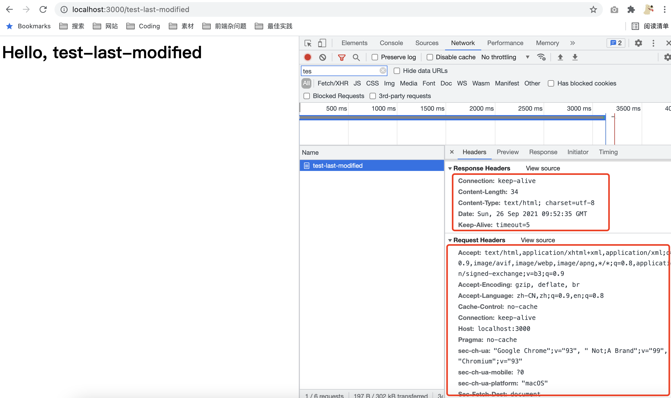Screen dimensions: 671x398
Task: Check the Disable cache option
Action: tap(430, 57)
